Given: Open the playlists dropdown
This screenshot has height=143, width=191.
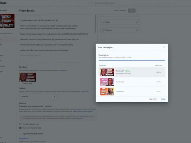Looking at the screenshot, I should coord(38,96).
